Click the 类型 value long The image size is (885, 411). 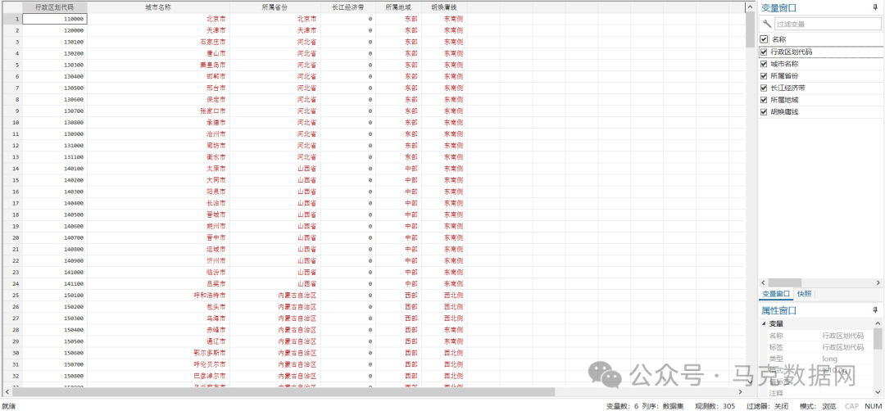tap(846, 359)
